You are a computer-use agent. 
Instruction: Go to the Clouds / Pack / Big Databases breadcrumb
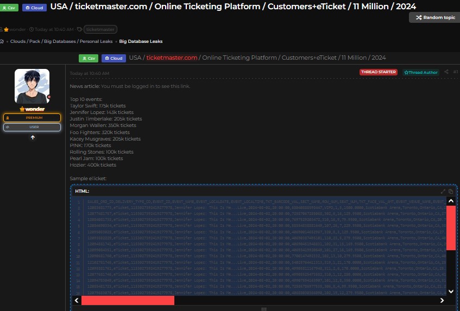[61, 41]
